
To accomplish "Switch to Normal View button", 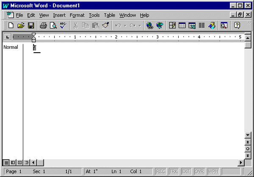I will pos(6,163).
